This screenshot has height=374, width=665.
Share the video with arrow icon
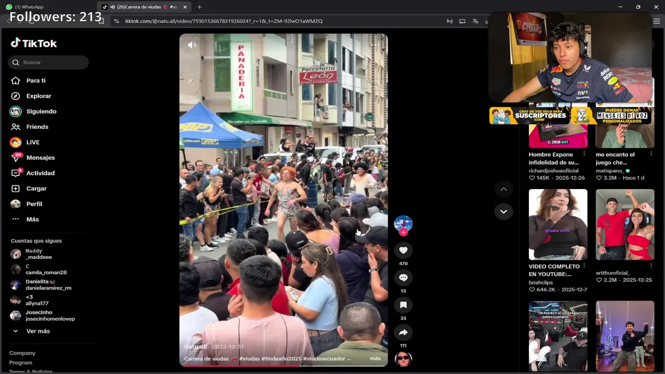[403, 332]
